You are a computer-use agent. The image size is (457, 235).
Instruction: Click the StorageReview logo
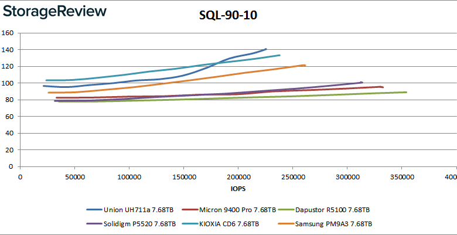(55, 12)
